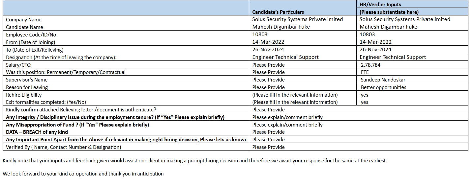474x186 pixels.
Task: Click Please Provide beside relieving letter question
Action: click(268, 110)
